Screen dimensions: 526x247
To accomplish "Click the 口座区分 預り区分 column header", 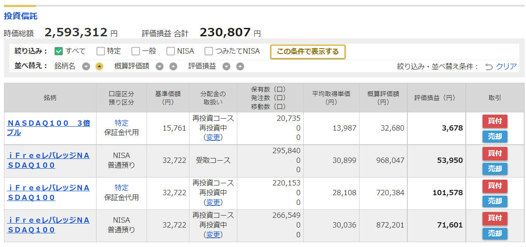I will [121, 98].
